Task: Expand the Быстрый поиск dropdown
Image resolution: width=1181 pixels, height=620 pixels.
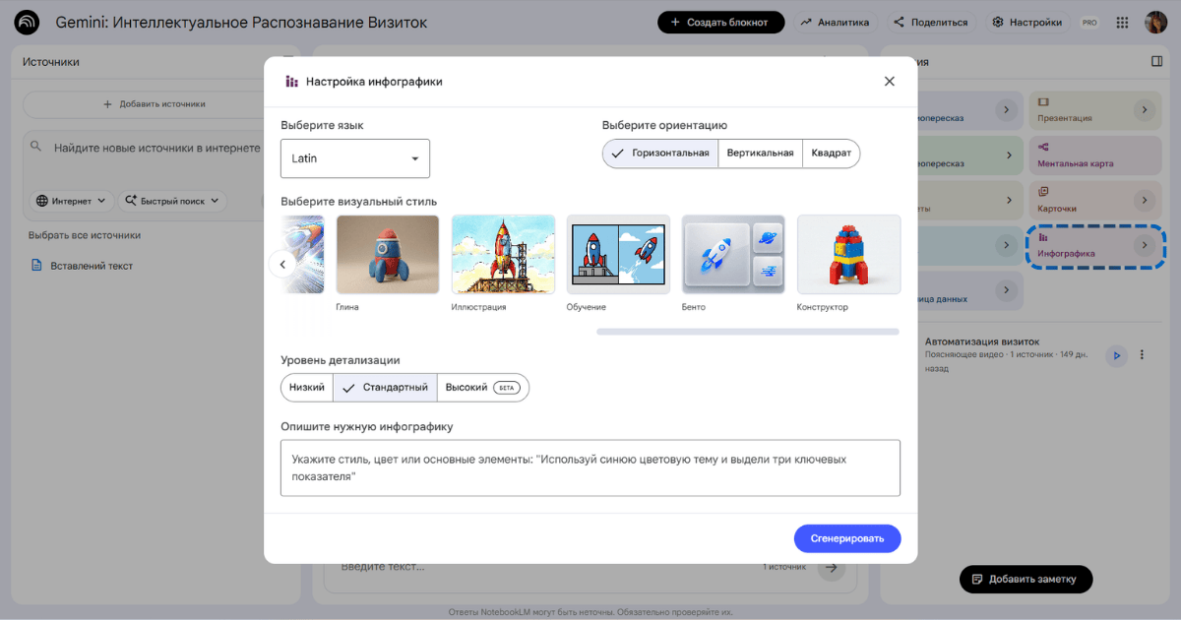Action: (172, 201)
